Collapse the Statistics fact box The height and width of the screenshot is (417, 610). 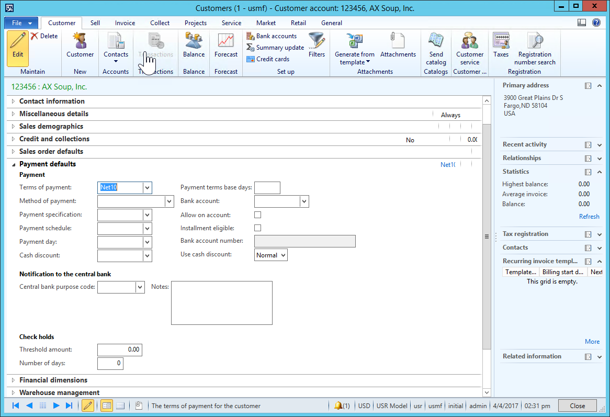599,172
